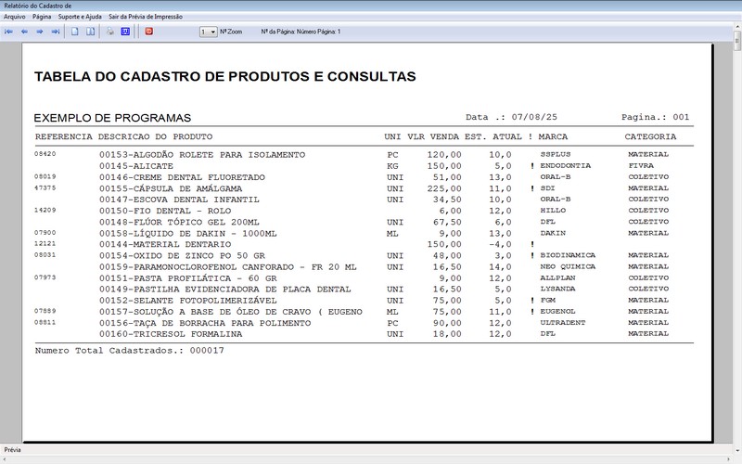Select the two-page view icon
Screen dimensions: 742x464
coord(90,32)
